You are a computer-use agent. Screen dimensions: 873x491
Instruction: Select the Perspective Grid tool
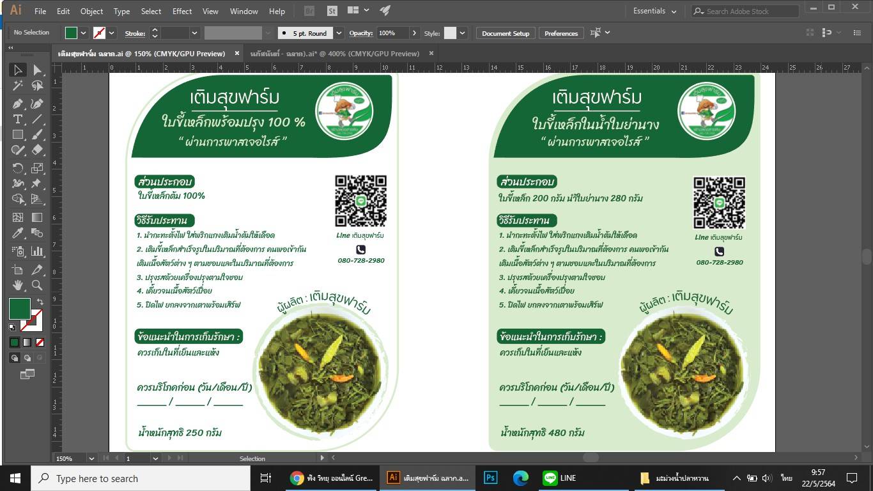[37, 199]
